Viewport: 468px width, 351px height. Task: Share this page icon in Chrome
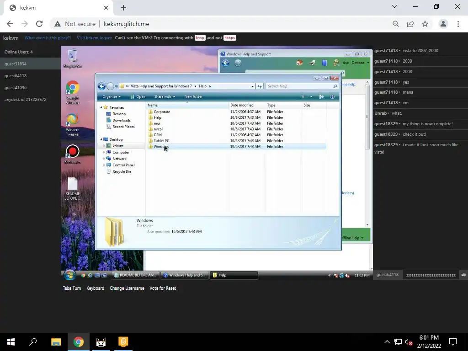(x=410, y=24)
